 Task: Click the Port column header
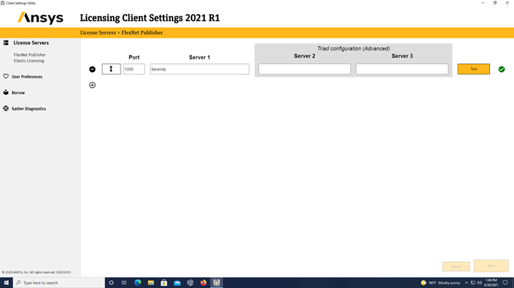click(x=134, y=57)
